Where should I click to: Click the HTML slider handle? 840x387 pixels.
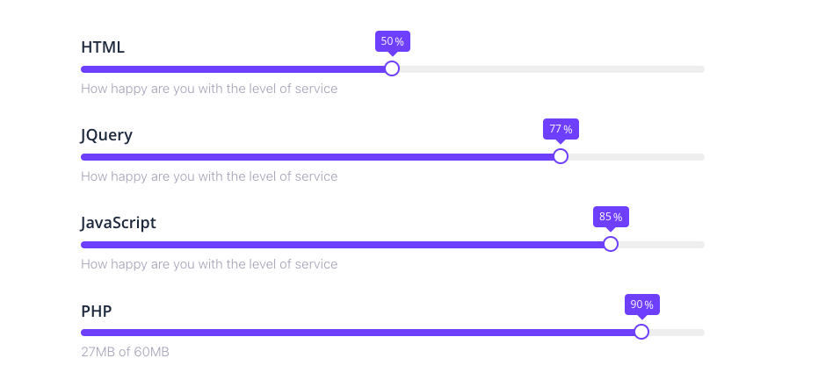tap(392, 68)
